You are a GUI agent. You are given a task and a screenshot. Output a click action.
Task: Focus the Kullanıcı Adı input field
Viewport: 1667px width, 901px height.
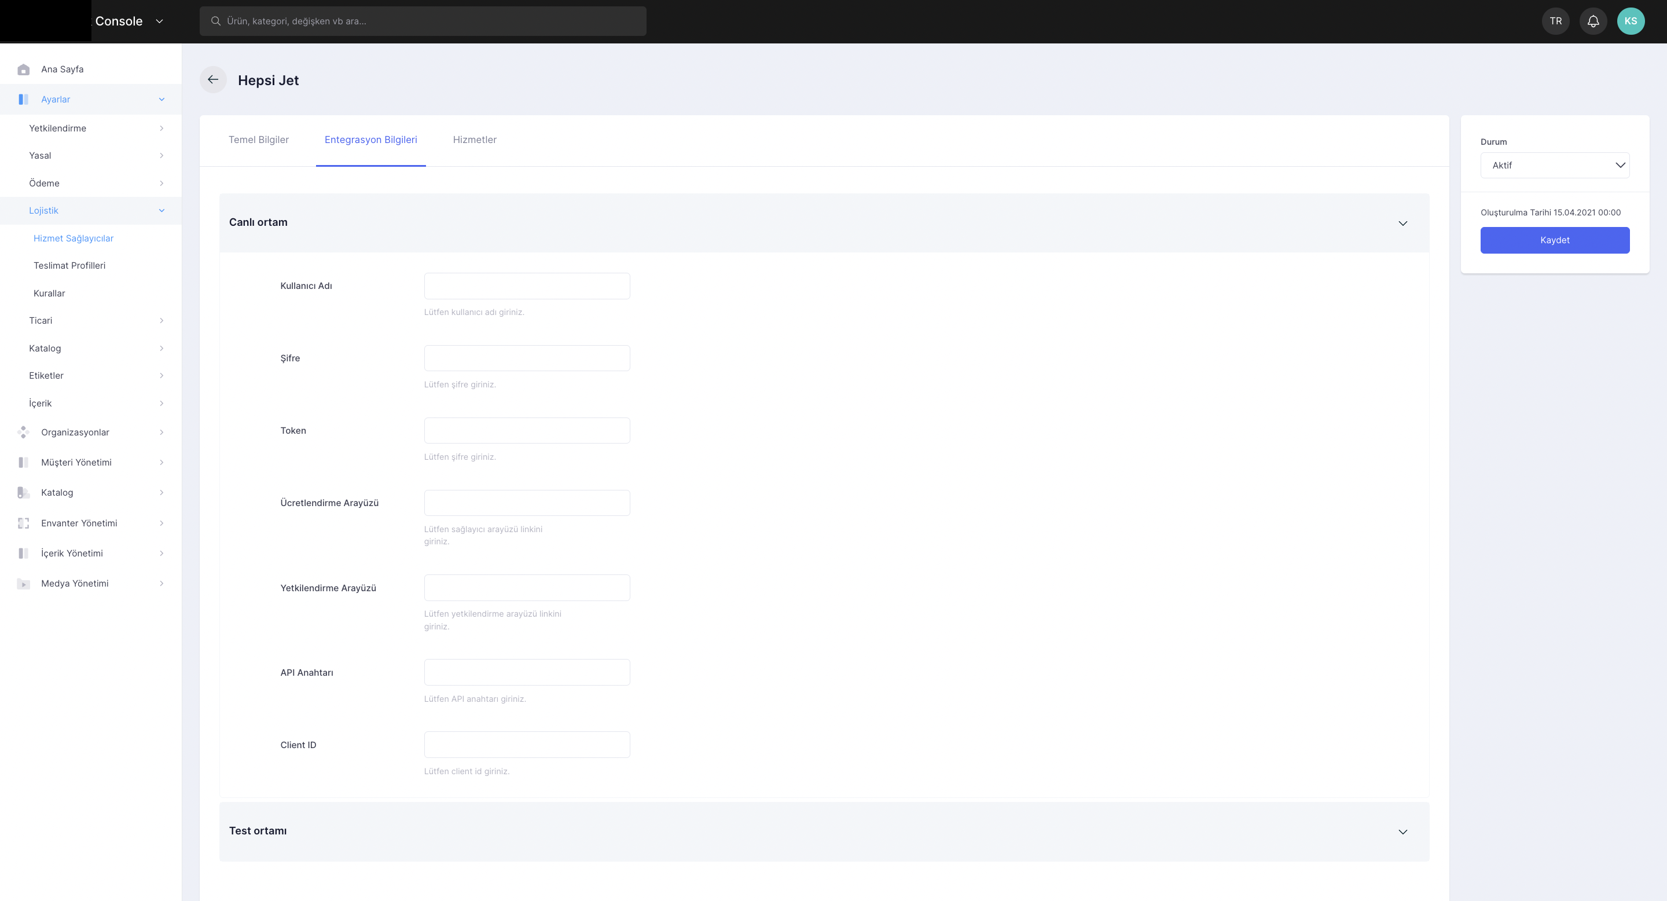coord(527,286)
